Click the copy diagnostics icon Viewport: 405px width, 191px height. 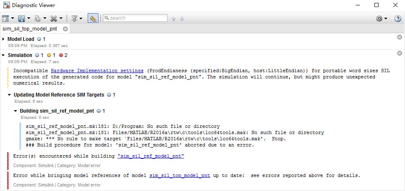(38, 18)
